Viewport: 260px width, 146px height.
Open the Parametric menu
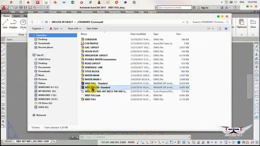pyautogui.click(x=115, y=12)
